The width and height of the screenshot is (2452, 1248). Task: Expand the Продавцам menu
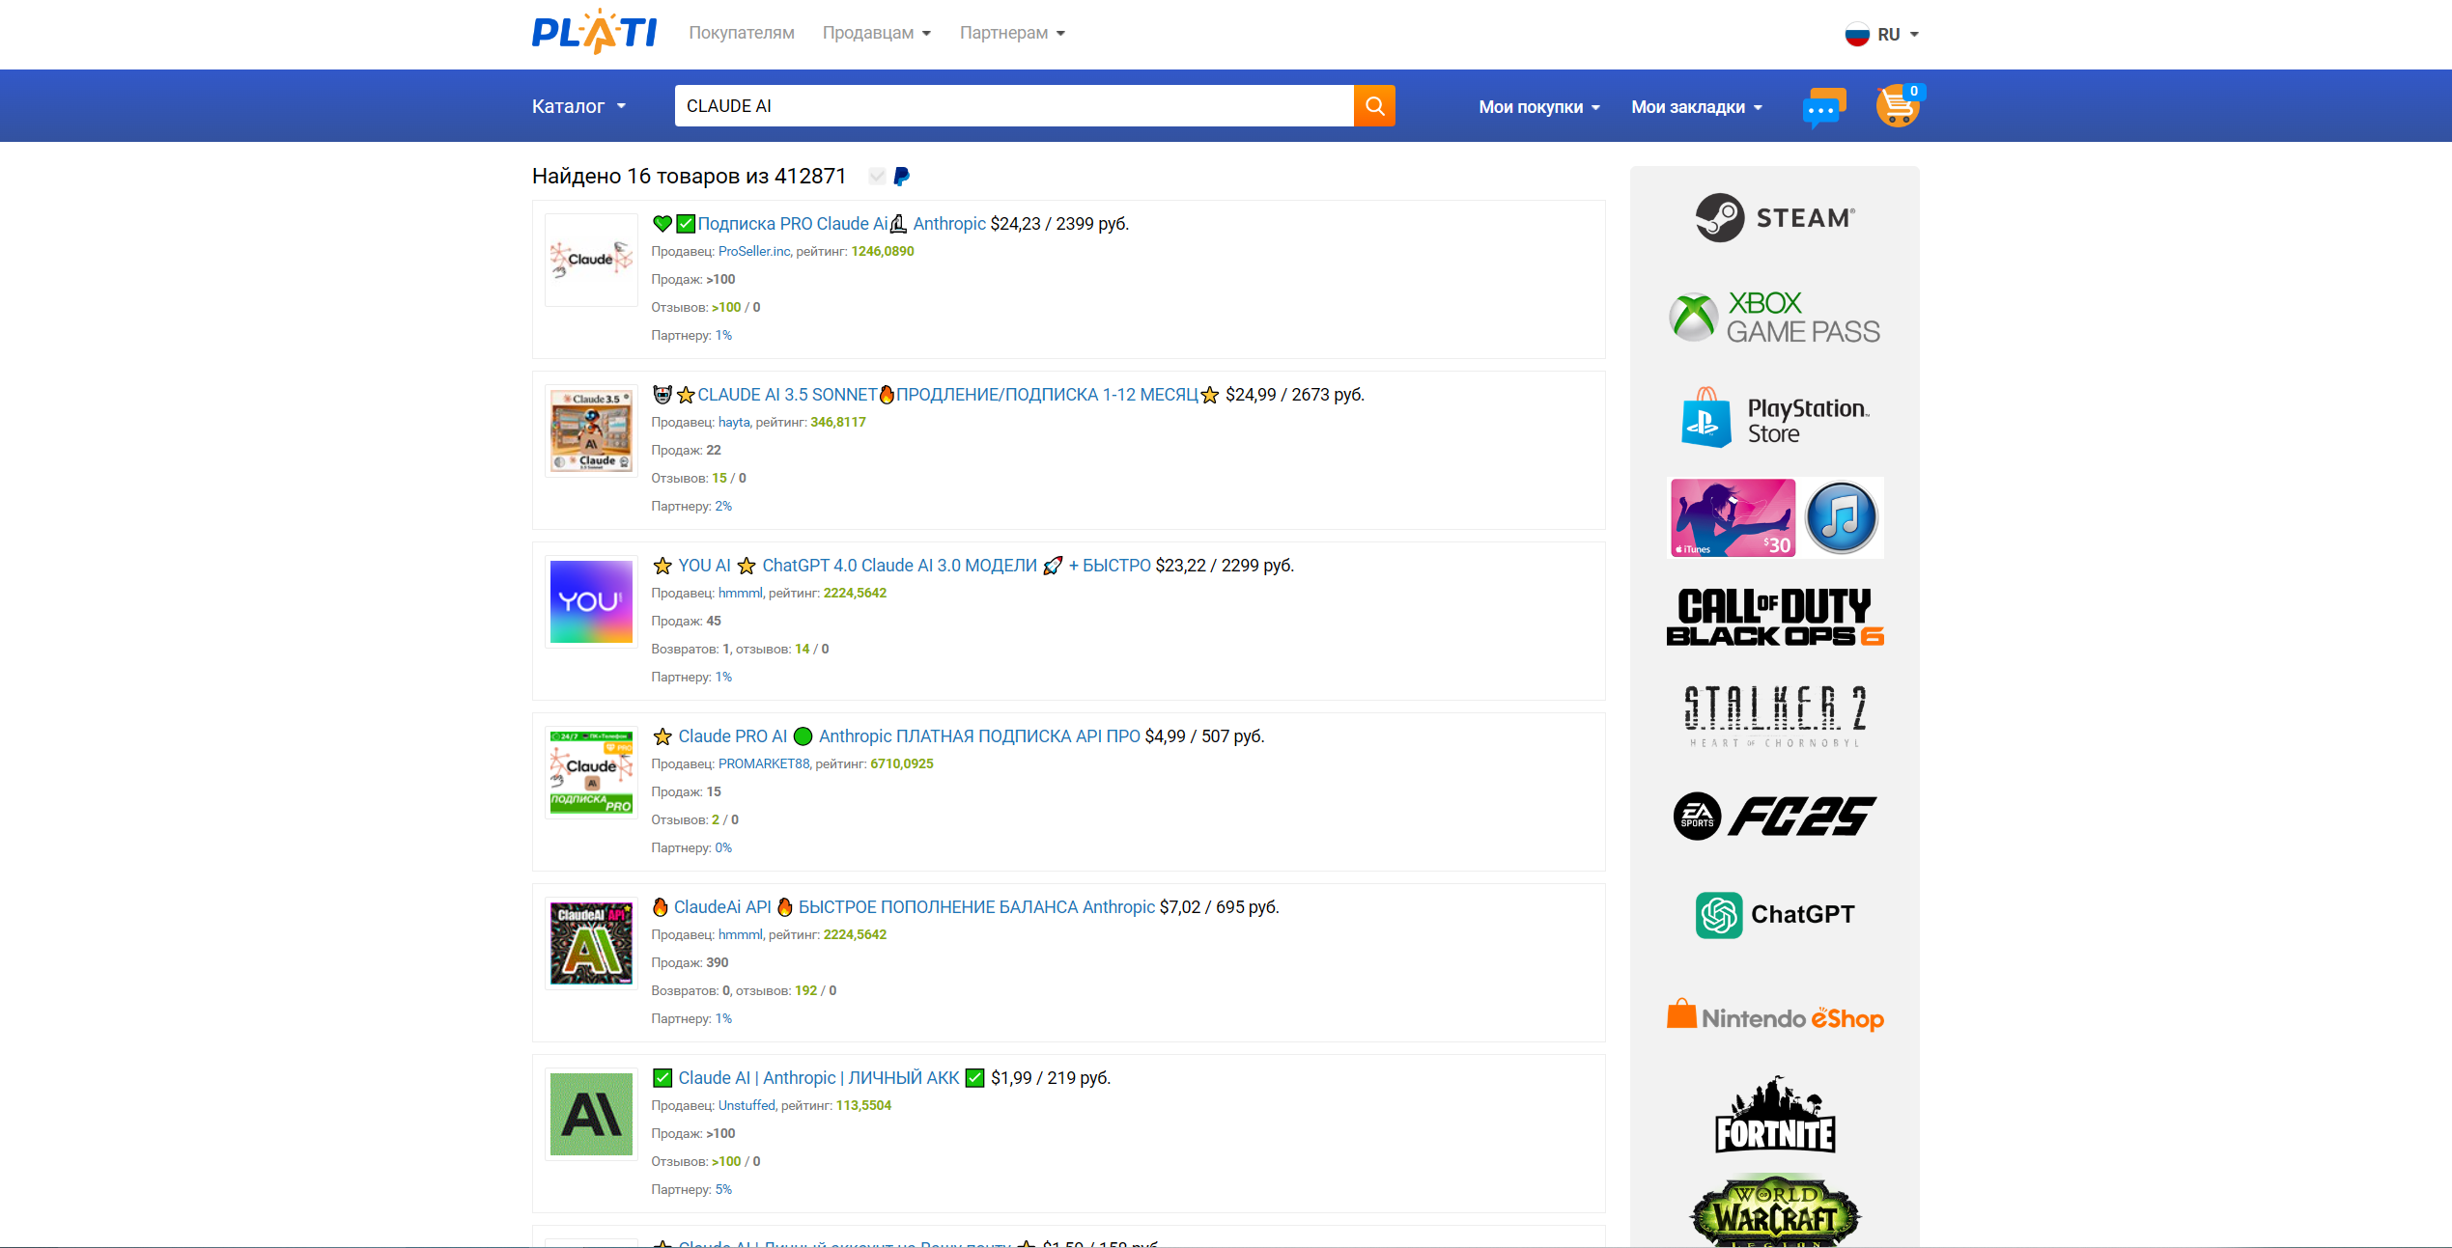tap(877, 33)
